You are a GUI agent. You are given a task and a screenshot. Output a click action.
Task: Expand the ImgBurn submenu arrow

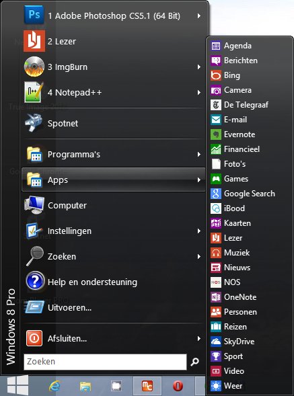tap(199, 67)
